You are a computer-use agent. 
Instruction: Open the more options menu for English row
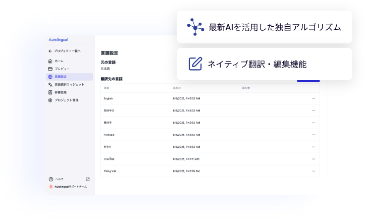tap(313, 98)
